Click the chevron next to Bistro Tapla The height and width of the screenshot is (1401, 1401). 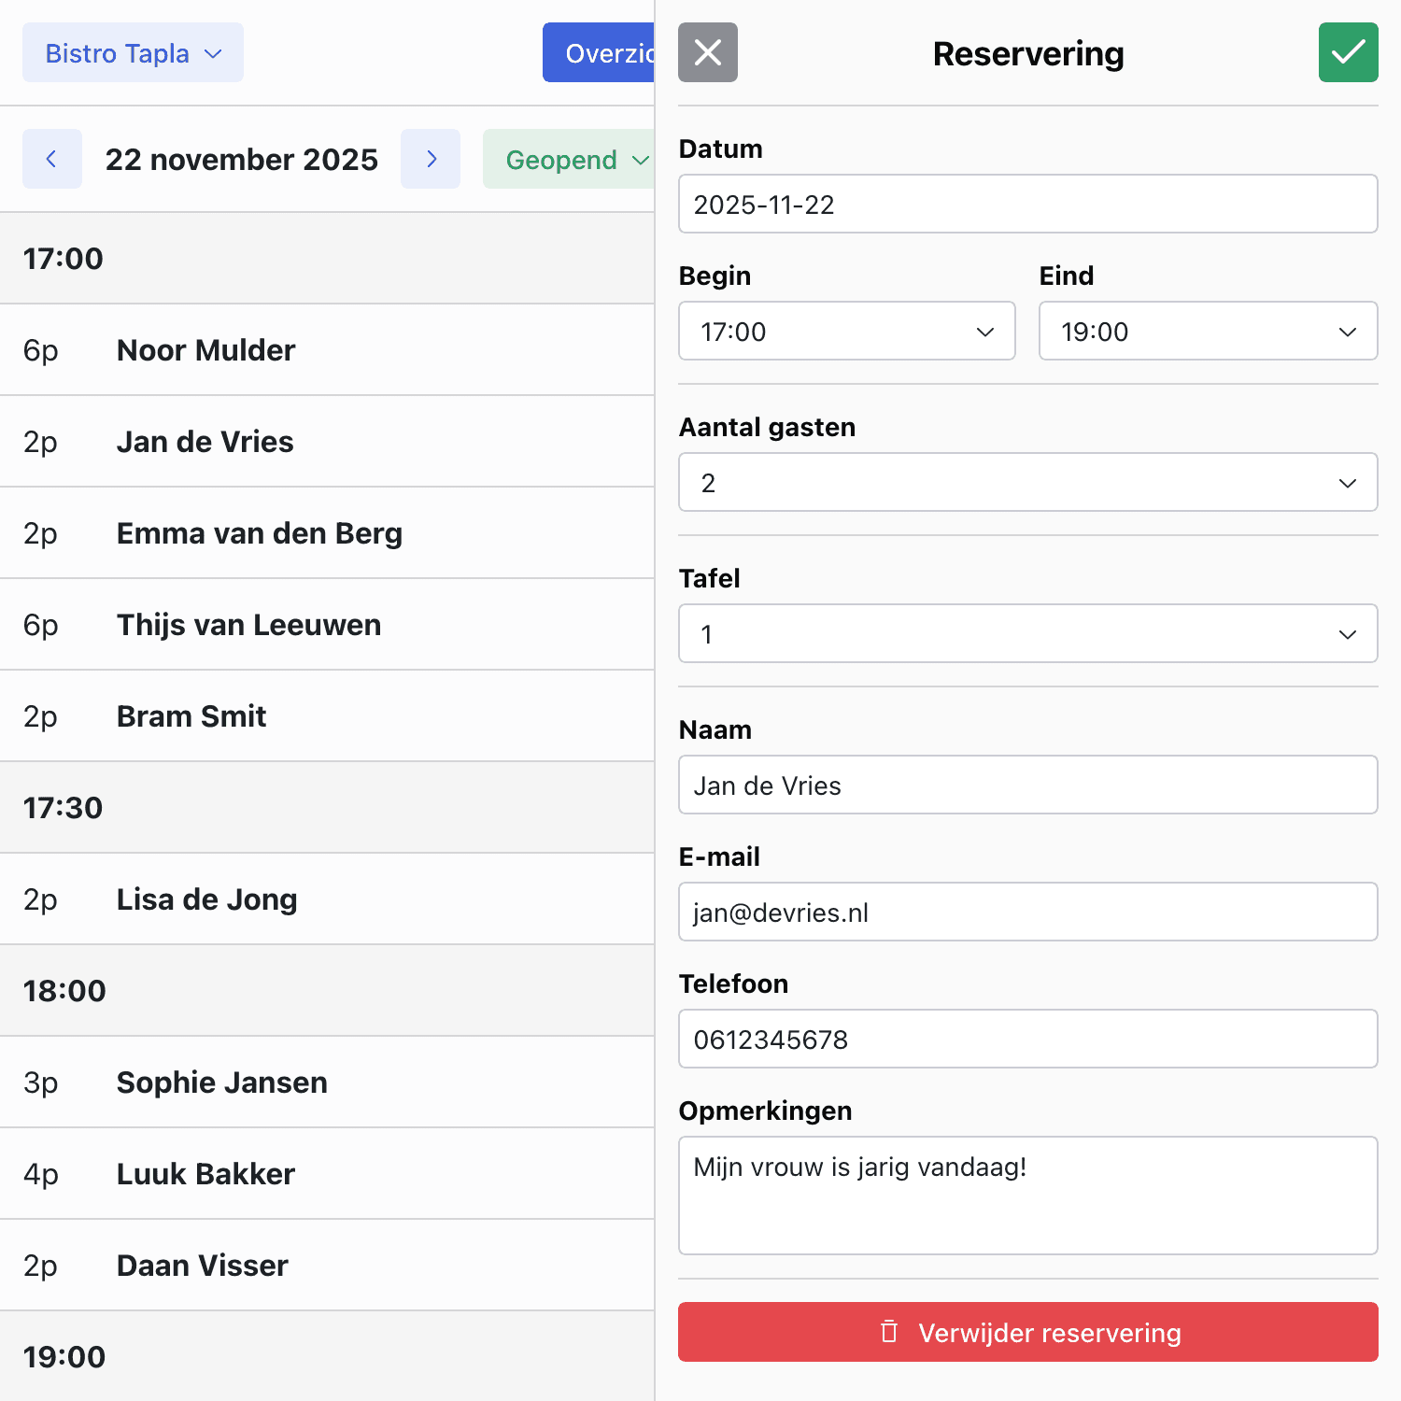(212, 53)
